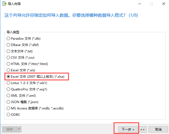Viewport: 169px width, 134px height.
Task: Choose XML 文件 (*.xml) import type
Action: click(21, 96)
